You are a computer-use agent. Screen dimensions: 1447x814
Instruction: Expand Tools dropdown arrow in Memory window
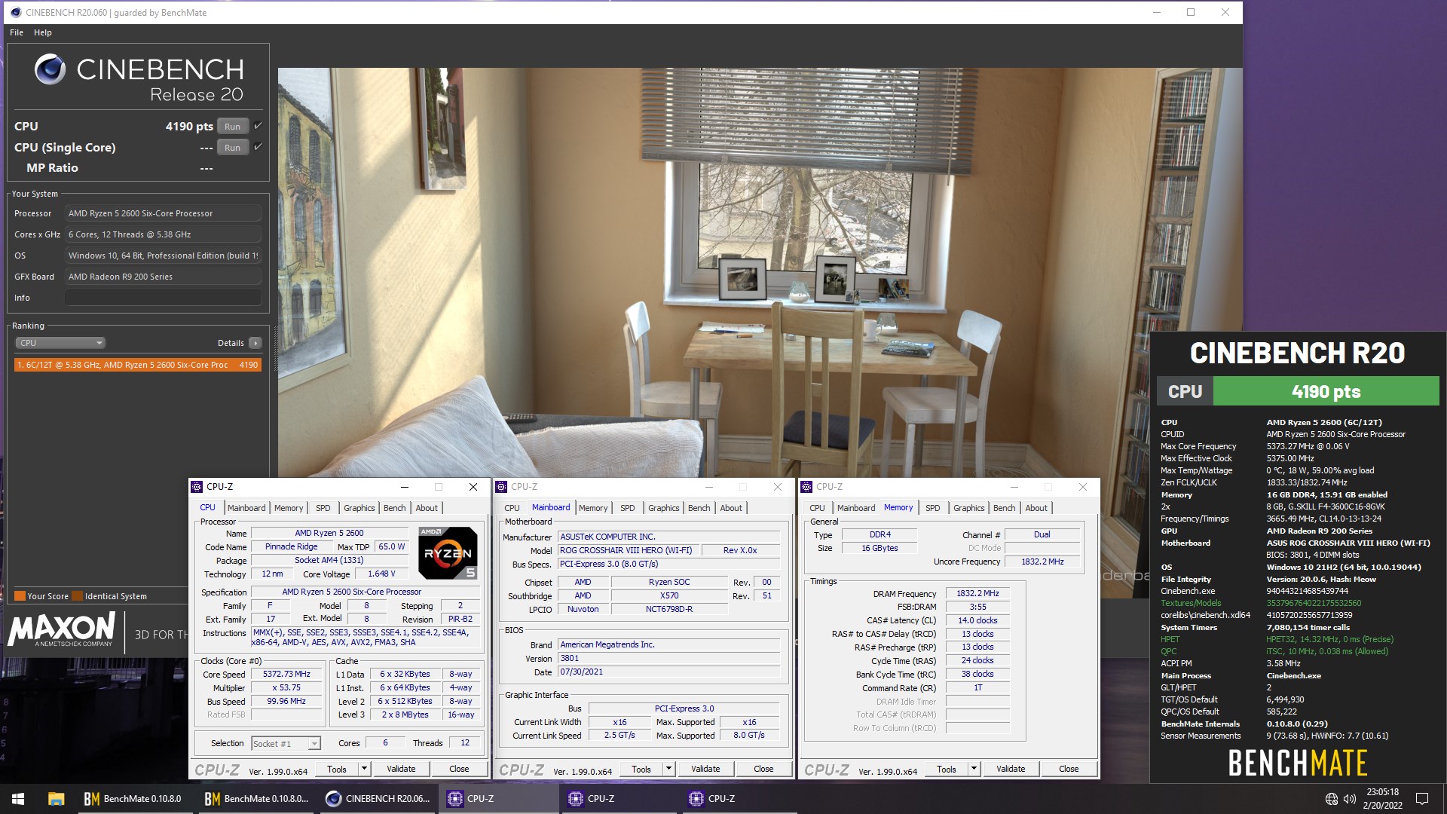pyautogui.click(x=974, y=769)
